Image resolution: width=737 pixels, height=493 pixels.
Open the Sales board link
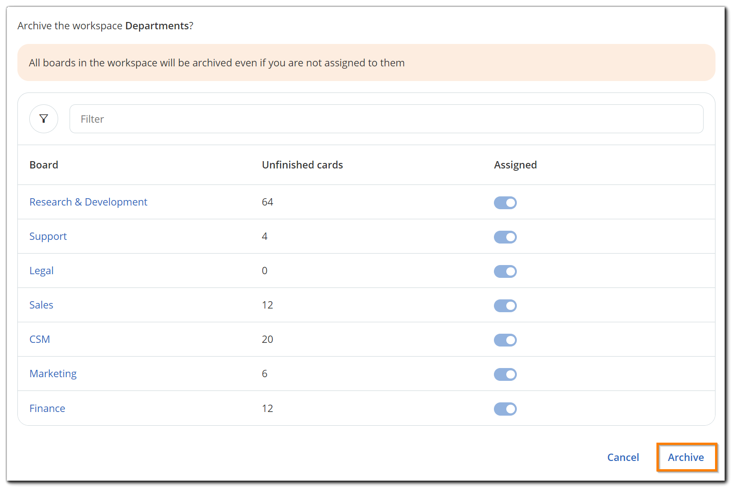[x=41, y=305]
